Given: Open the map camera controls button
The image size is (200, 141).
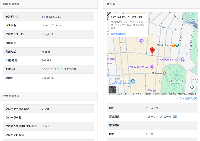Looking at the screenshot, I should click(192, 87).
